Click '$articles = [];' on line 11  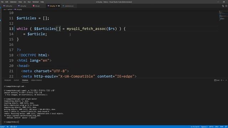[x=33, y=18]
